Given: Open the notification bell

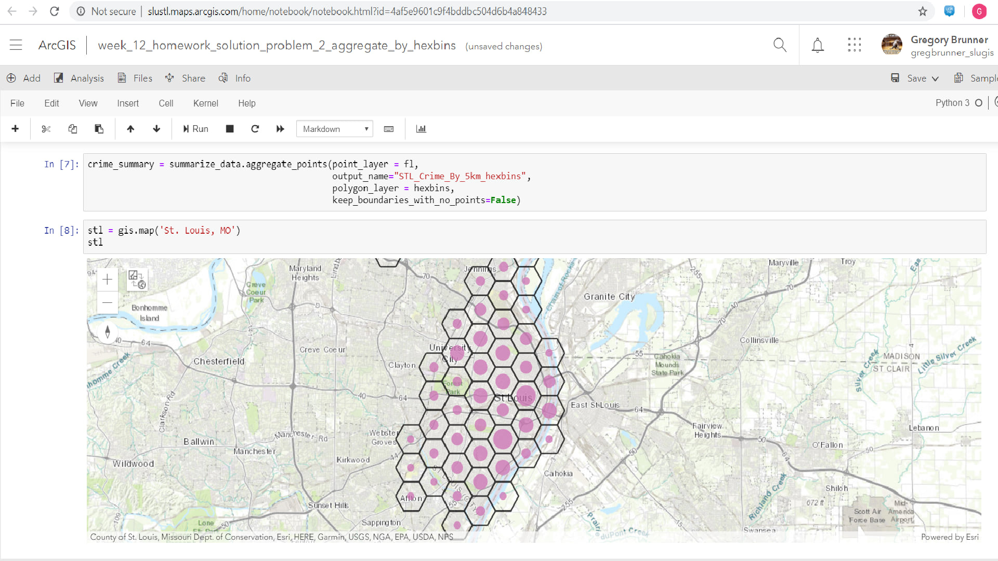Looking at the screenshot, I should 817,45.
